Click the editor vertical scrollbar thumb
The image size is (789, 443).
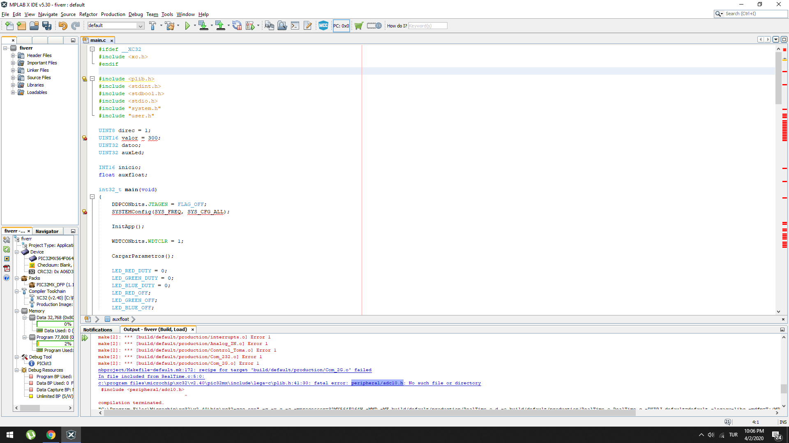pos(778,78)
